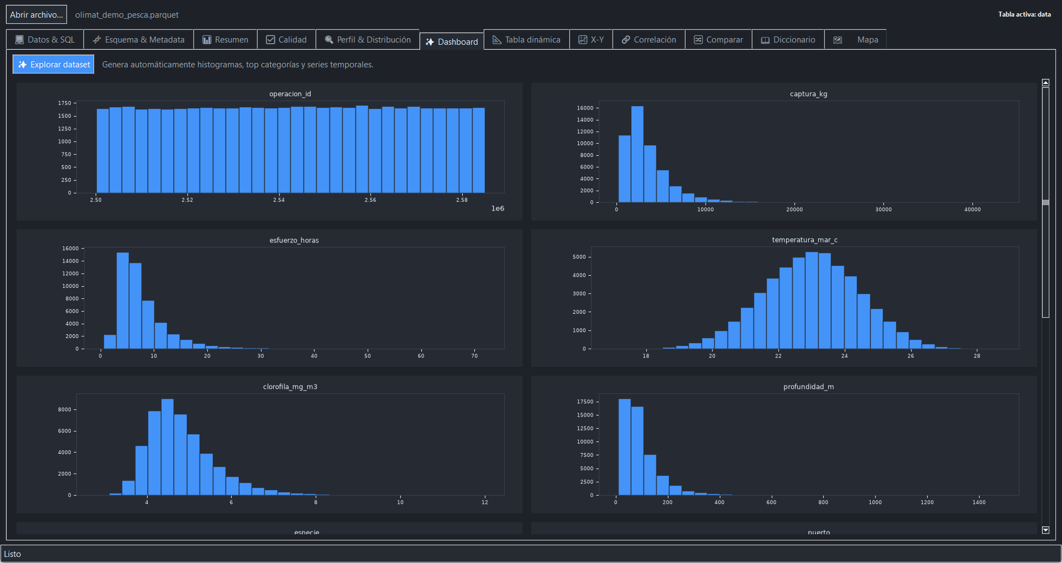Viewport: 1062px width, 563px height.
Task: Click the profundidad_m histogram chart
Action: tap(784, 445)
